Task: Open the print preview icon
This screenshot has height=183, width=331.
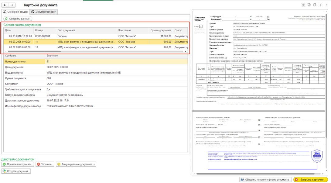Action: (x=315, y=5)
